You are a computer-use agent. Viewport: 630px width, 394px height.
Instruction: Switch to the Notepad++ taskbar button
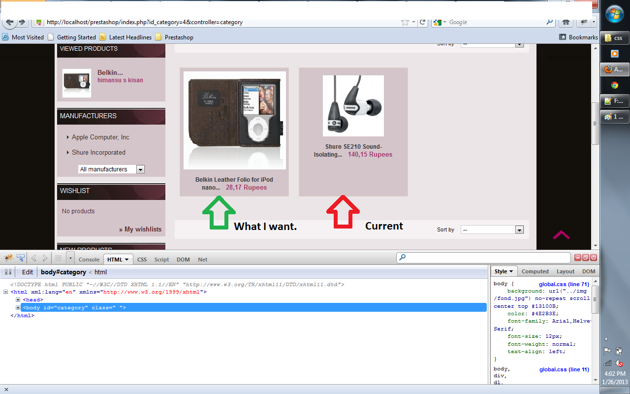615,101
